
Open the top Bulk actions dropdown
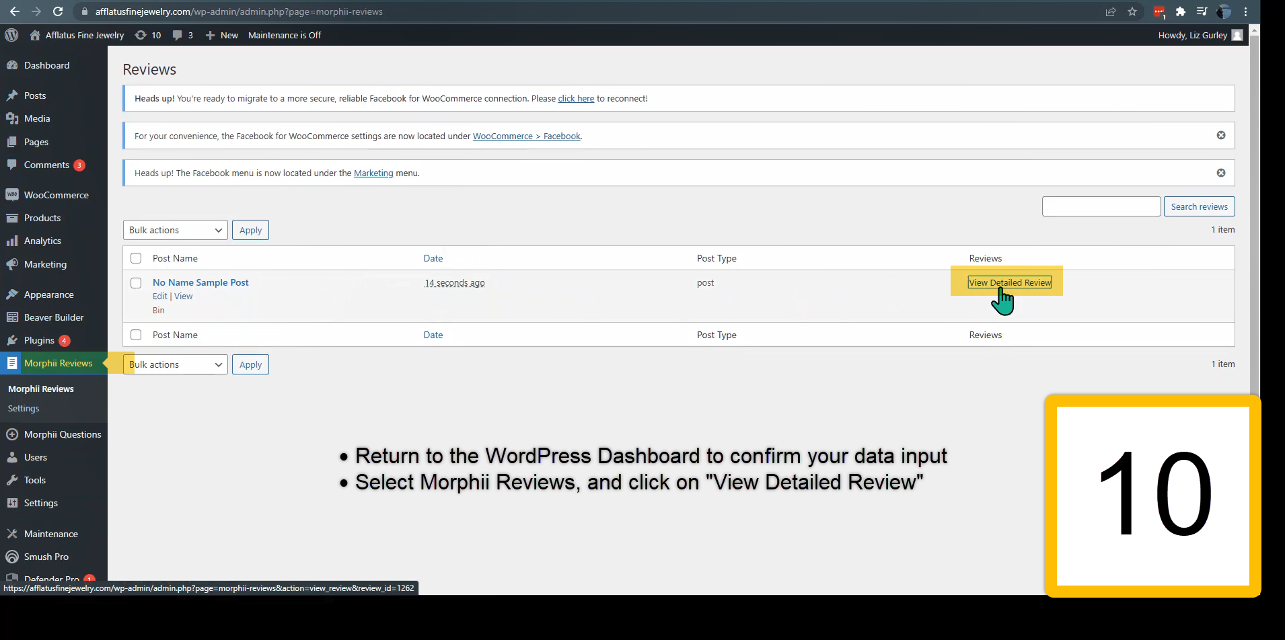click(176, 230)
